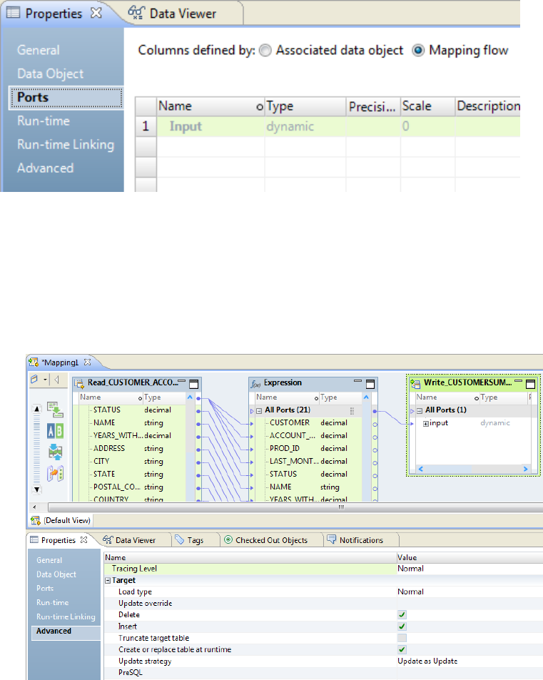Screen dimensions: 543x680
Task: Select row number 1 header in ports table
Action: coord(146,126)
